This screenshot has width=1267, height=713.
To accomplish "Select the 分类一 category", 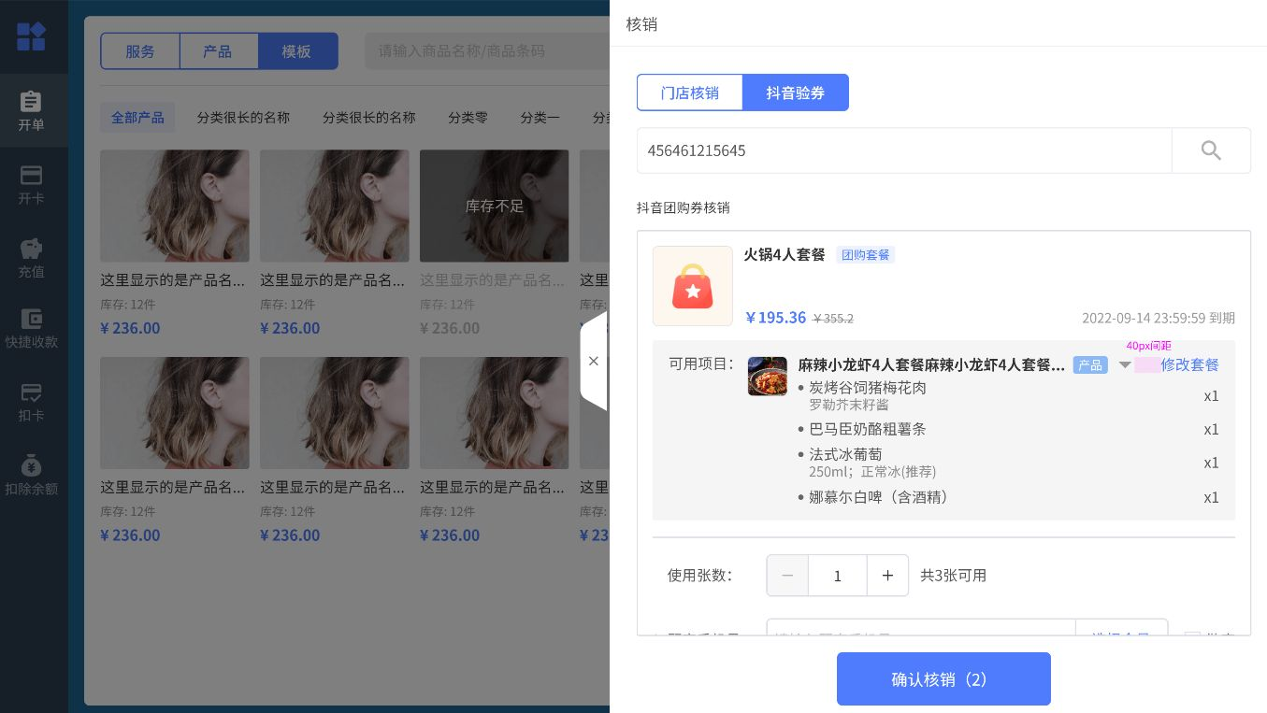I will pyautogui.click(x=540, y=118).
